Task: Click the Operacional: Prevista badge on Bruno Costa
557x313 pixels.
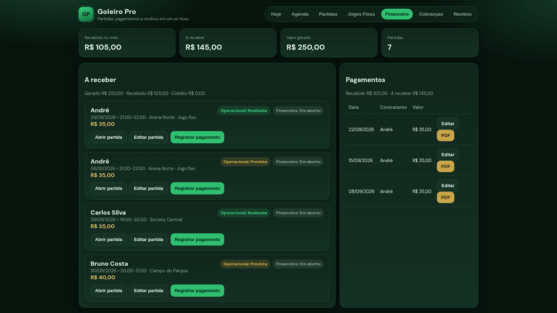Action: [245, 264]
